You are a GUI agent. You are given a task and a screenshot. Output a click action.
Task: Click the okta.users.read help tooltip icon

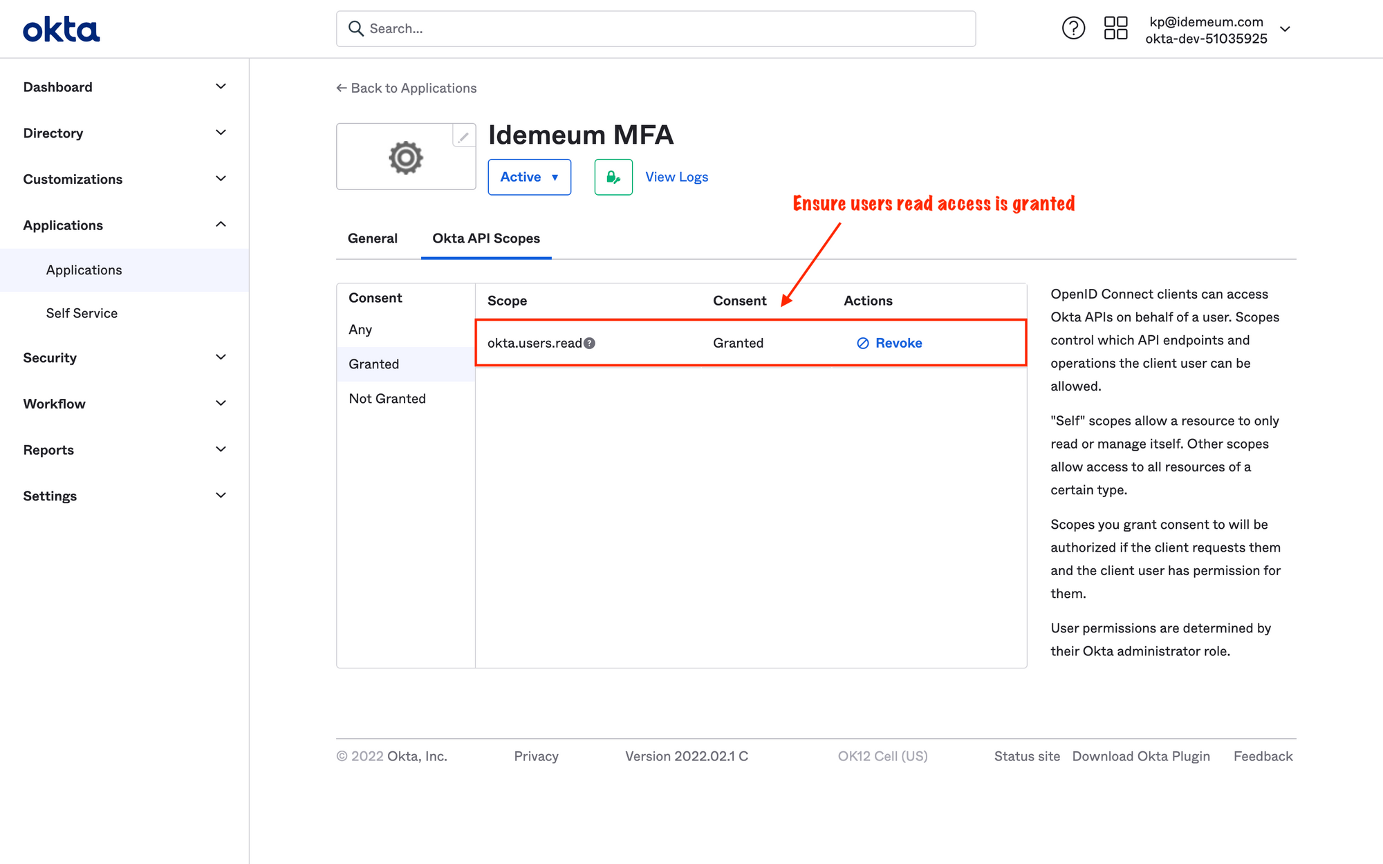tap(589, 343)
